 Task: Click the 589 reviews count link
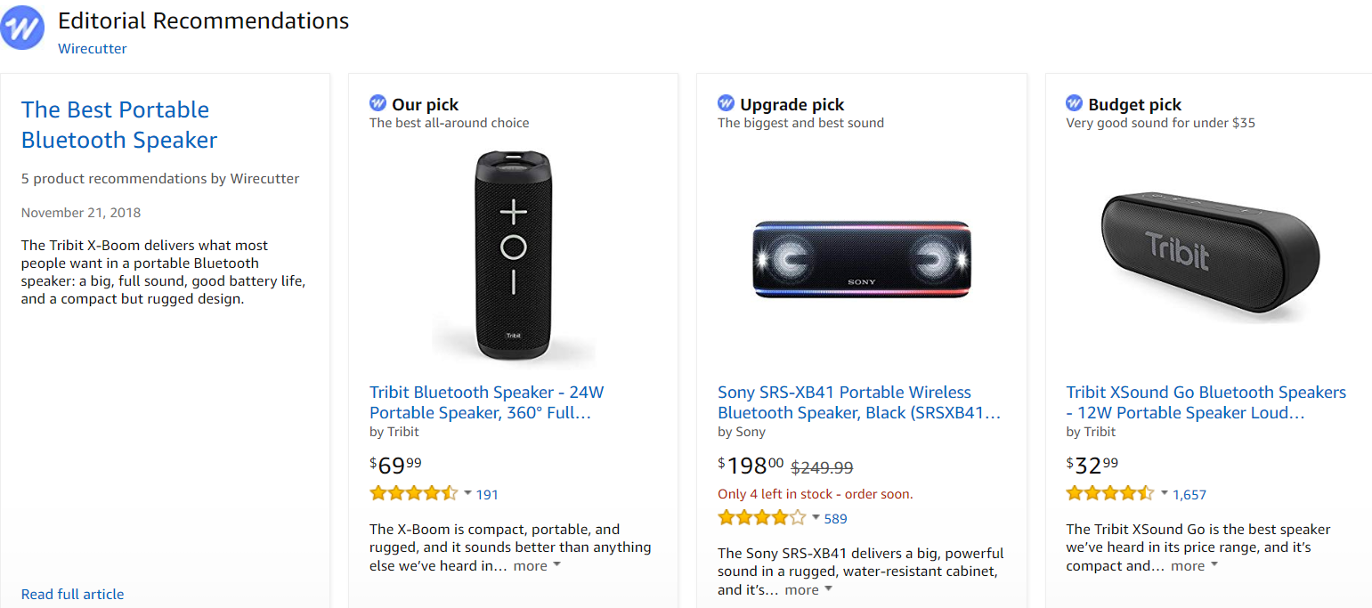click(x=834, y=518)
